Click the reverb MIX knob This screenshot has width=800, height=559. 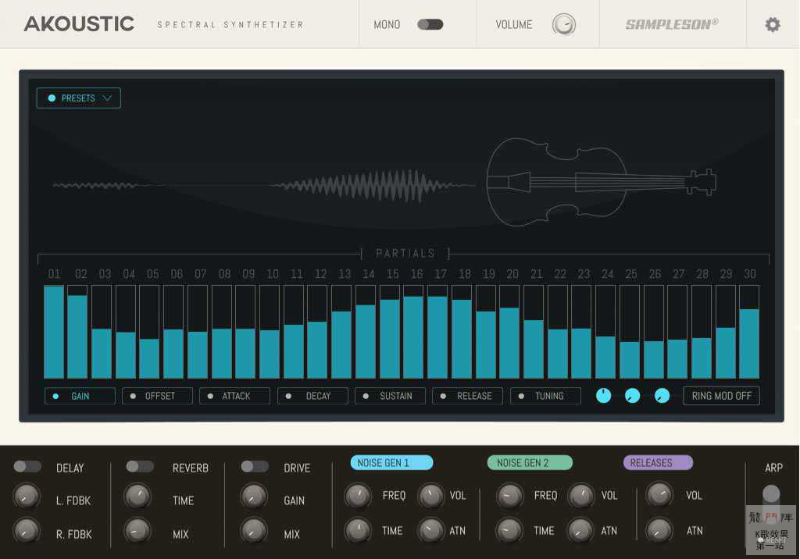[137, 530]
